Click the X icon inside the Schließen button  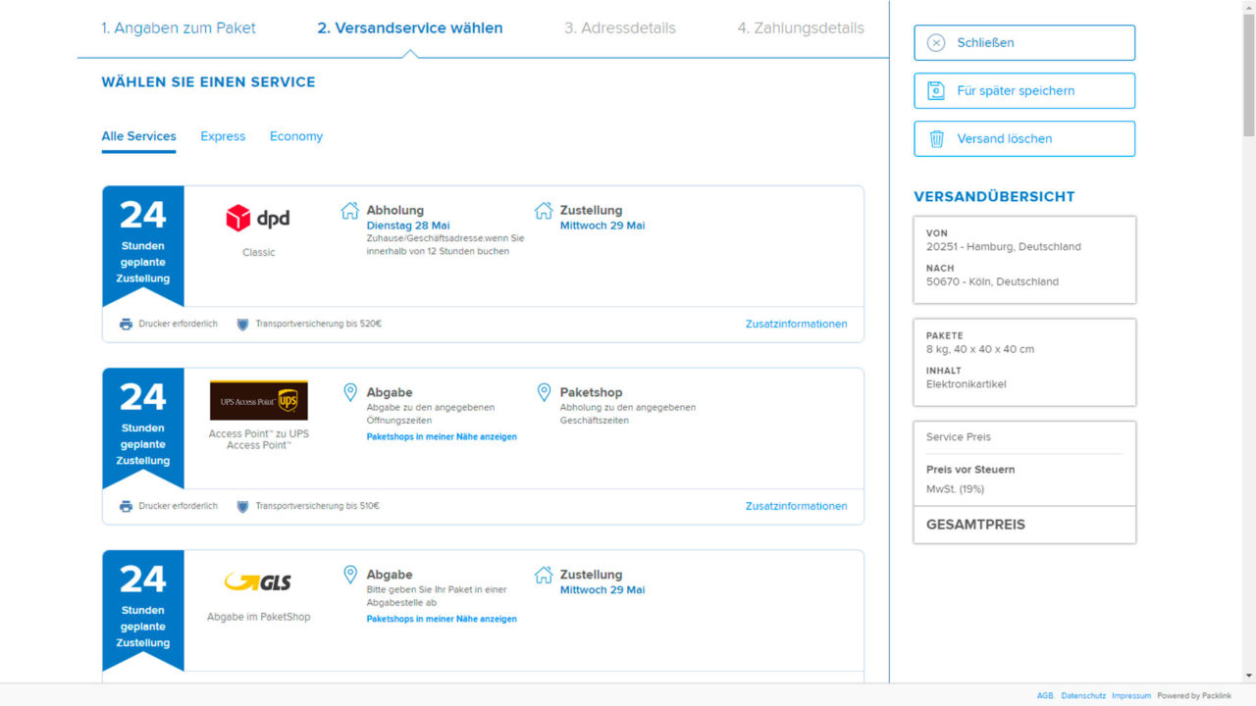pyautogui.click(x=935, y=42)
